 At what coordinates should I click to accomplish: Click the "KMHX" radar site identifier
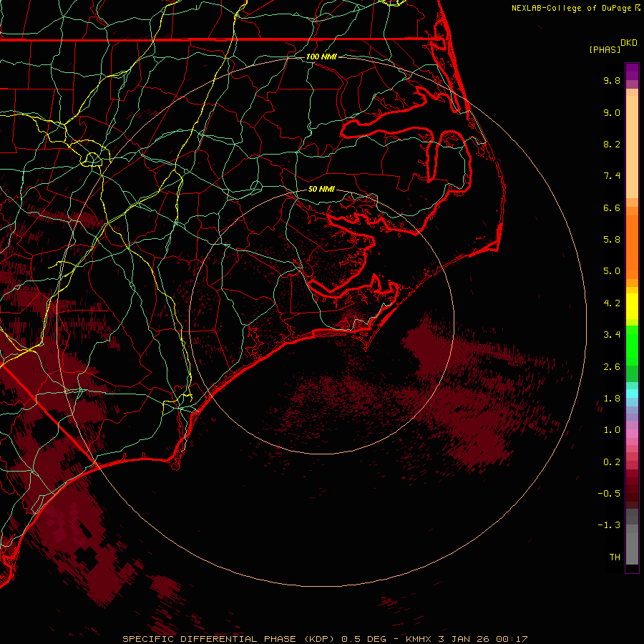pyautogui.click(x=419, y=639)
